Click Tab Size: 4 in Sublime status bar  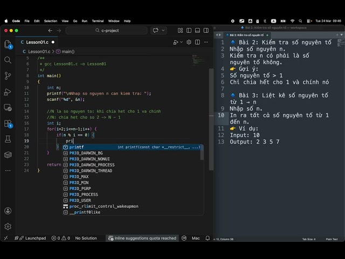[x=309, y=239]
